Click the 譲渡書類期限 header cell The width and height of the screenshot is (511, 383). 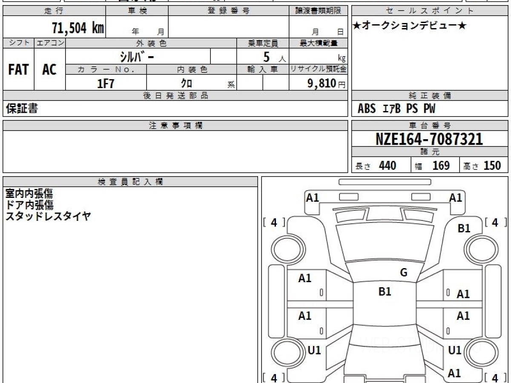(x=319, y=11)
